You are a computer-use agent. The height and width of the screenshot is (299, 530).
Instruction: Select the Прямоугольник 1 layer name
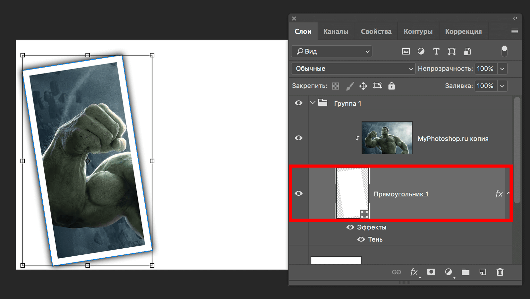[x=401, y=194]
